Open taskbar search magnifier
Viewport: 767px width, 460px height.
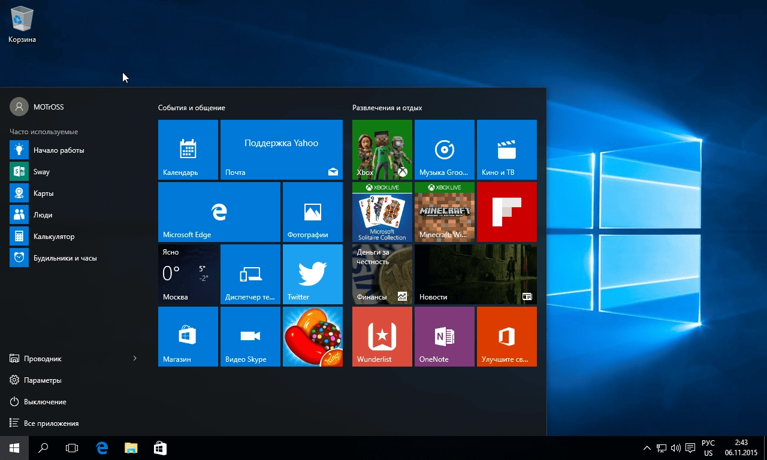point(43,448)
